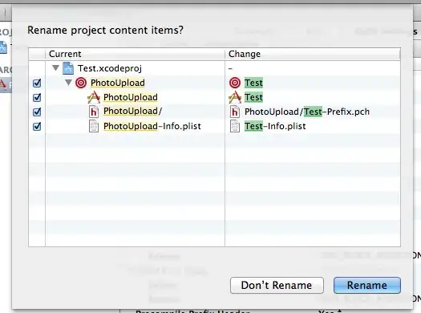The width and height of the screenshot is (421, 313).
Task: Uncheck the PhotoUpload app product checkbox
Action: (37, 98)
